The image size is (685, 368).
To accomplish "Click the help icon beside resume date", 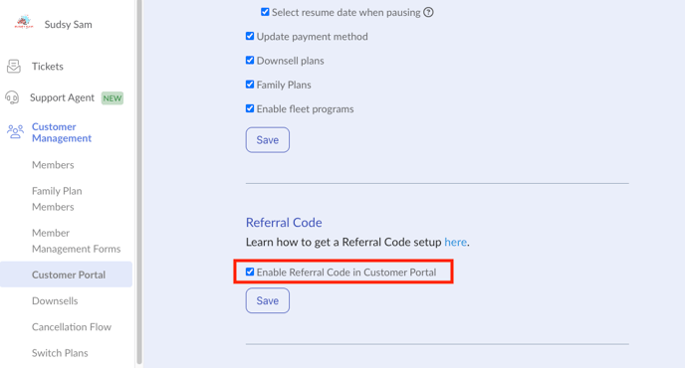I will pyautogui.click(x=428, y=12).
